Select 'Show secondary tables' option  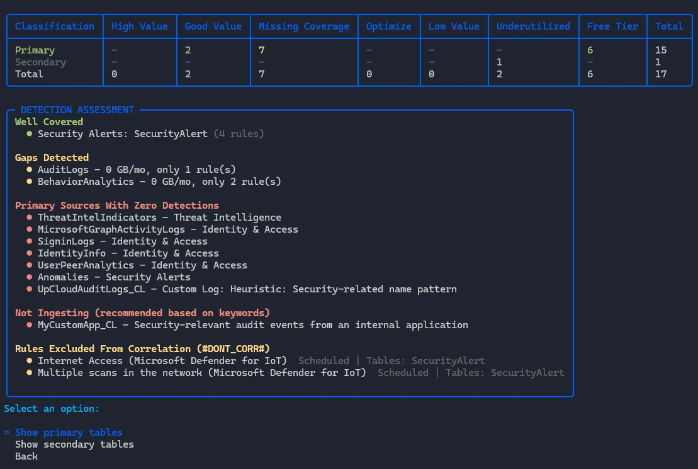pos(74,444)
